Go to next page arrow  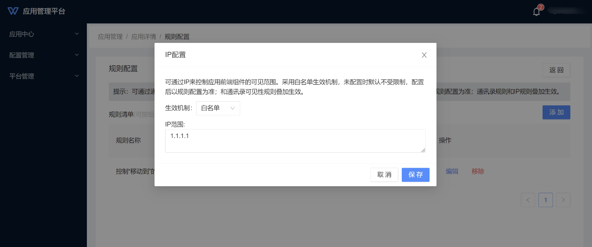[x=563, y=200]
